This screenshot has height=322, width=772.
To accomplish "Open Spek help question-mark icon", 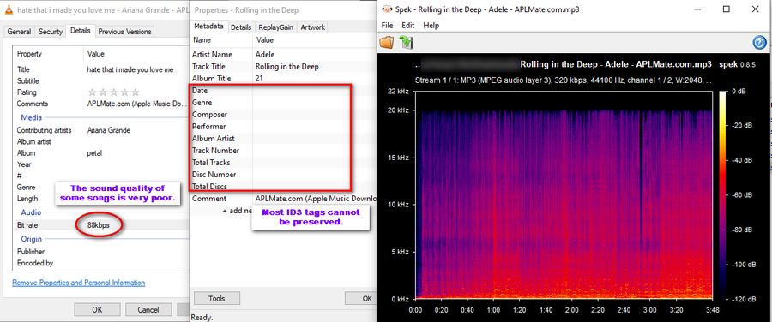I will pyautogui.click(x=760, y=43).
